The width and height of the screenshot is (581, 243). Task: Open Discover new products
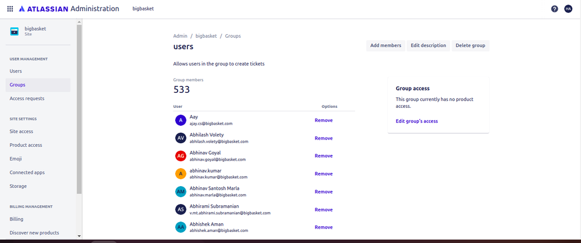(x=38, y=233)
